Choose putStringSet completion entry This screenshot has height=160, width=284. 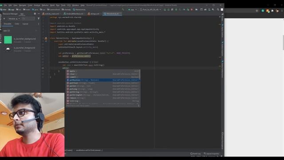pyautogui.click(x=103, y=95)
